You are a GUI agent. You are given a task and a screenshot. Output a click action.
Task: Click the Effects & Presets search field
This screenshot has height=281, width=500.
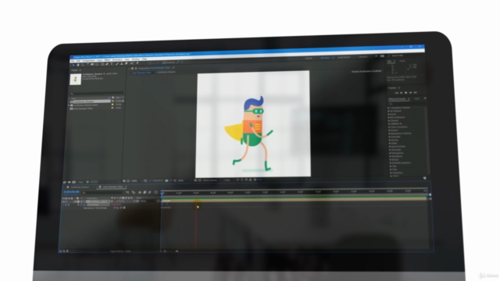pyautogui.click(x=405, y=104)
